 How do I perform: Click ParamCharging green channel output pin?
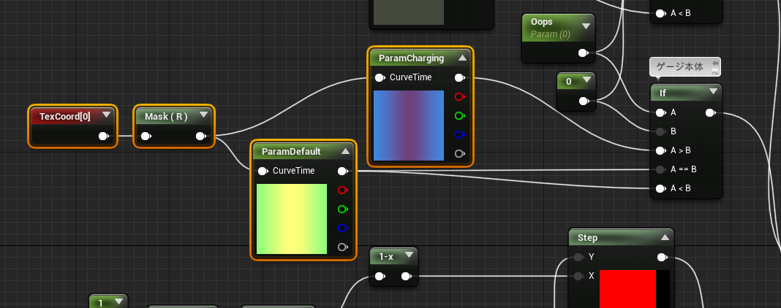[x=460, y=116]
